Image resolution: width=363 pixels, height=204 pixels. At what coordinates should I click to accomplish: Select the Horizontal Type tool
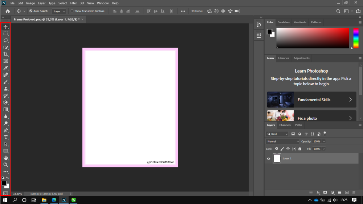(6, 137)
